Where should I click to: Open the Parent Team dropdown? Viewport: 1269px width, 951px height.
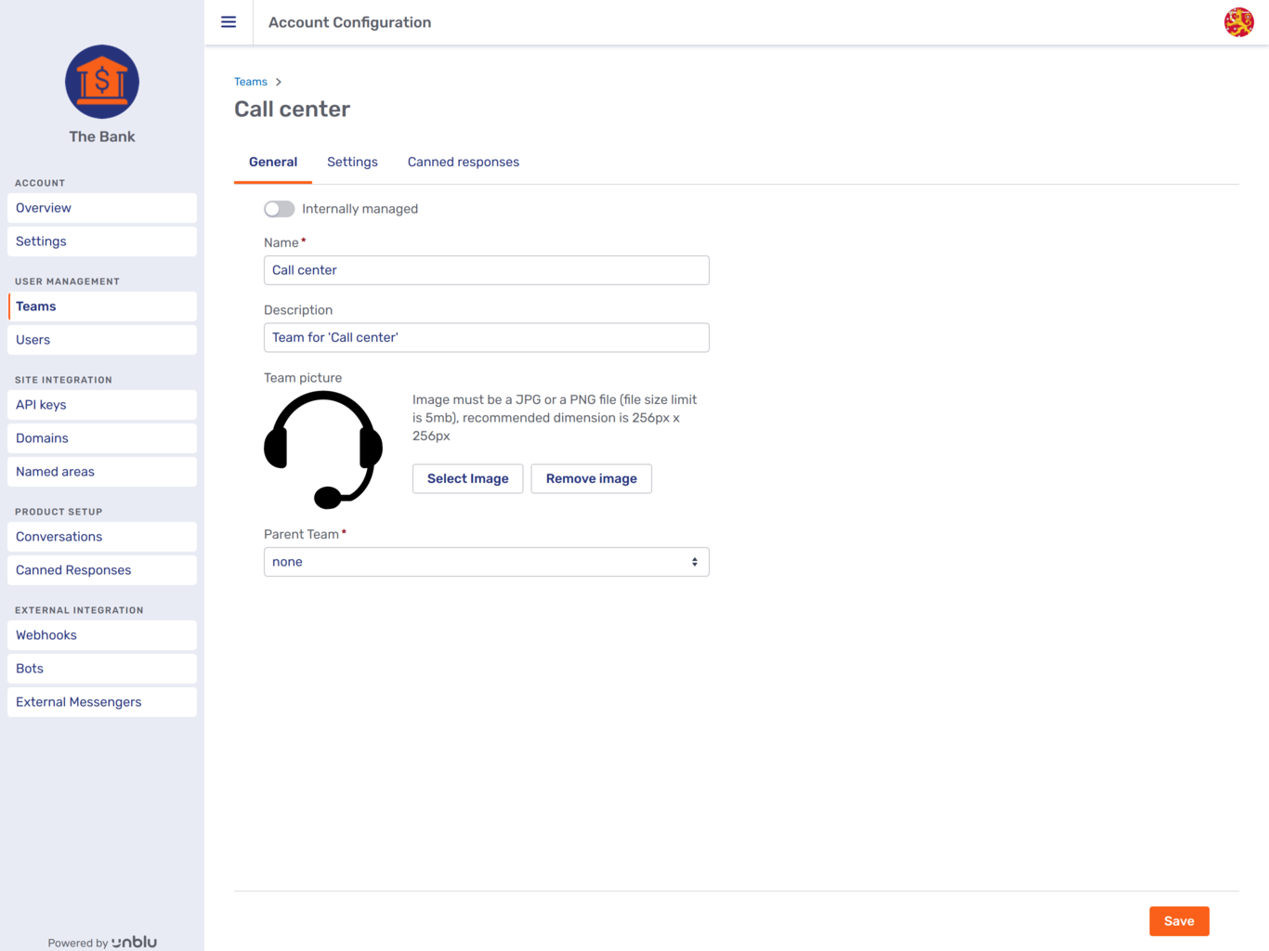(486, 561)
